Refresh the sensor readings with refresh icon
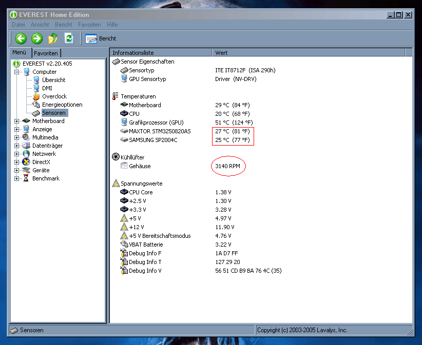The width and height of the screenshot is (422, 345). (x=69, y=38)
